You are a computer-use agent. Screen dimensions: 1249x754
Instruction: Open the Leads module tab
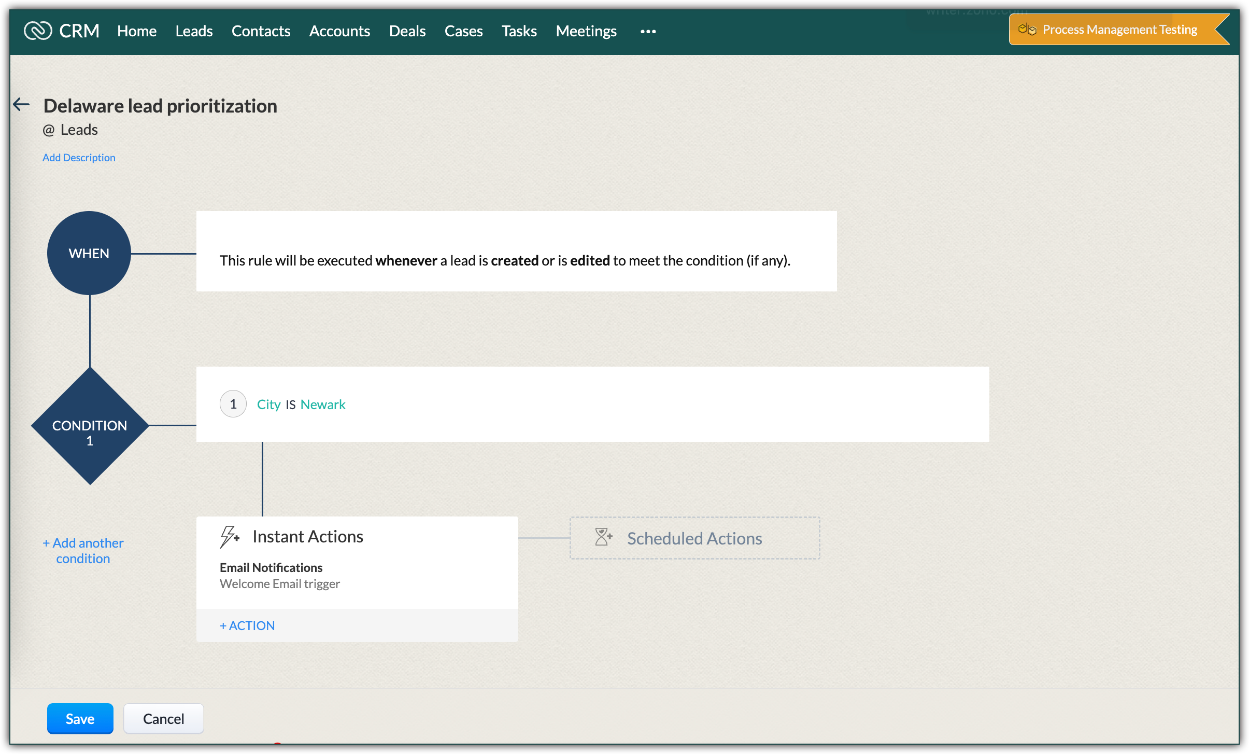(194, 31)
